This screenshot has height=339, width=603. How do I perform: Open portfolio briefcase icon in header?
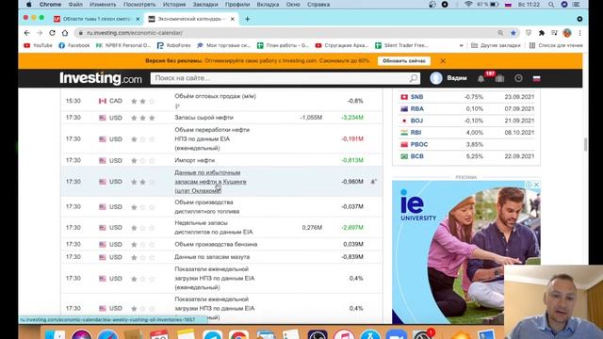point(499,78)
